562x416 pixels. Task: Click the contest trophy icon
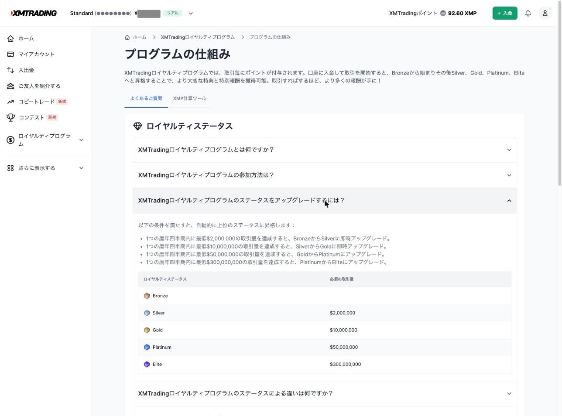click(x=10, y=117)
